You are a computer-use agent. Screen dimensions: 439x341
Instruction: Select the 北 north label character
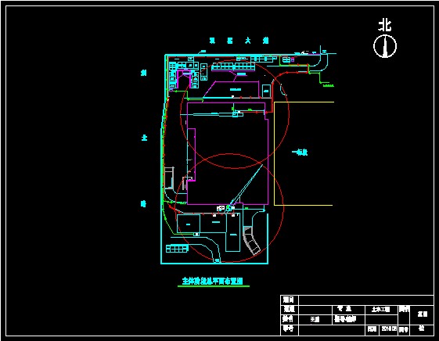coord(385,25)
